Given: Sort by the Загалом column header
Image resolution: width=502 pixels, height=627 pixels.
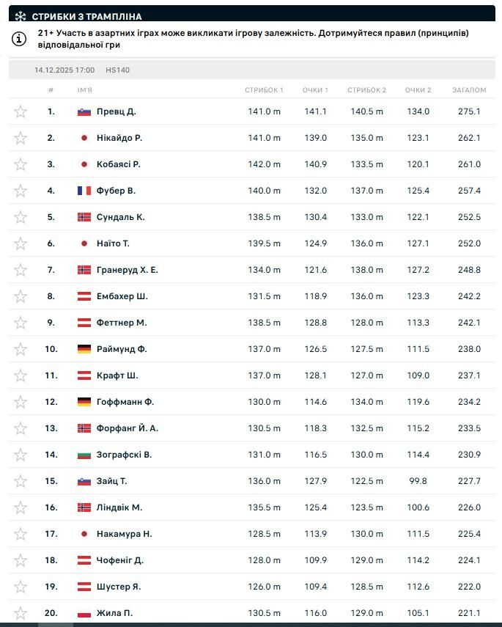Looking at the screenshot, I should [x=469, y=90].
